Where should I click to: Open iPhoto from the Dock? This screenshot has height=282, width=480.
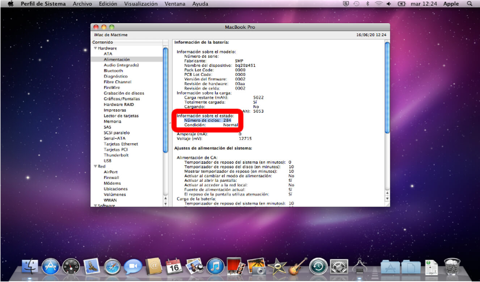(257, 267)
